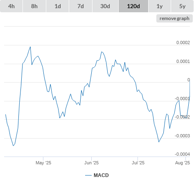Click the Aug '25 axis label
The image size is (194, 186).
point(183,163)
